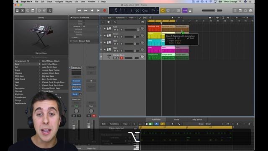Click the Fast Forward transport button
Image resolution: width=268 pixels, height=151 pixels.
coord(85,10)
